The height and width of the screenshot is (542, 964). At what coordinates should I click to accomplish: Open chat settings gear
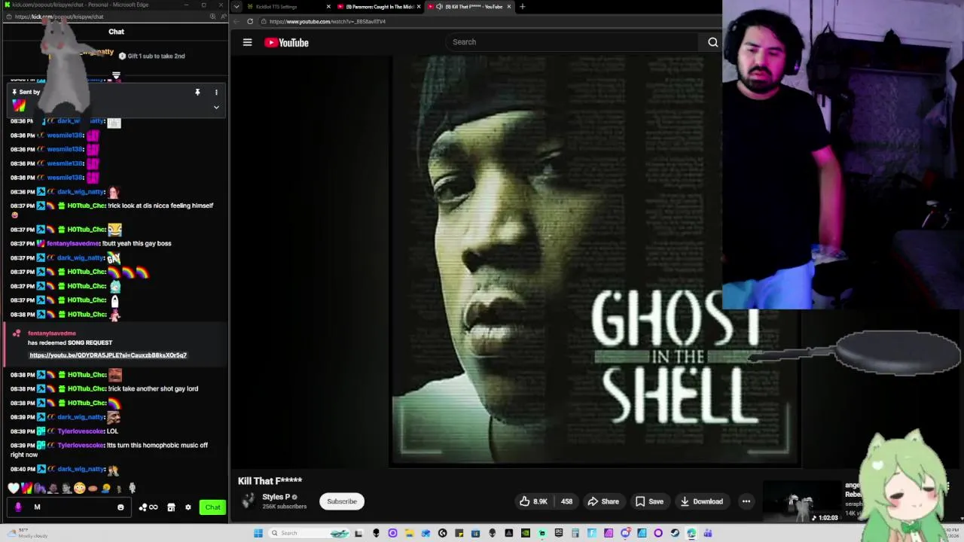(x=188, y=507)
